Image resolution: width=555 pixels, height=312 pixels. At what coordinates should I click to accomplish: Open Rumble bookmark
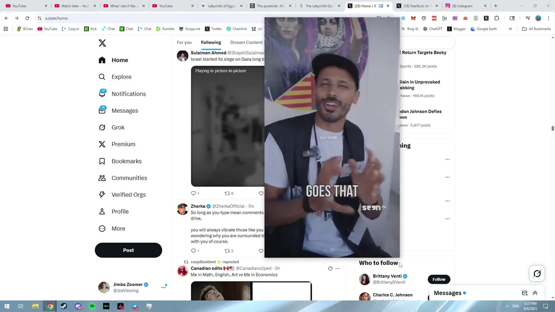[165, 29]
